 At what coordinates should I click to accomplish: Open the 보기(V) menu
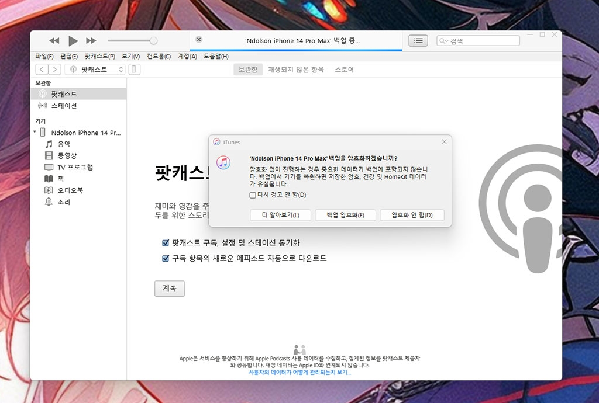[x=130, y=57]
